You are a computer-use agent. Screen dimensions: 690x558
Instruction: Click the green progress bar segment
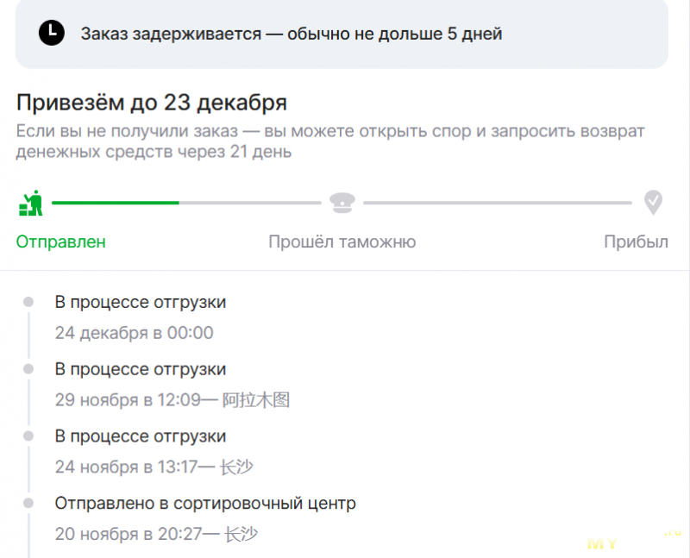click(116, 203)
